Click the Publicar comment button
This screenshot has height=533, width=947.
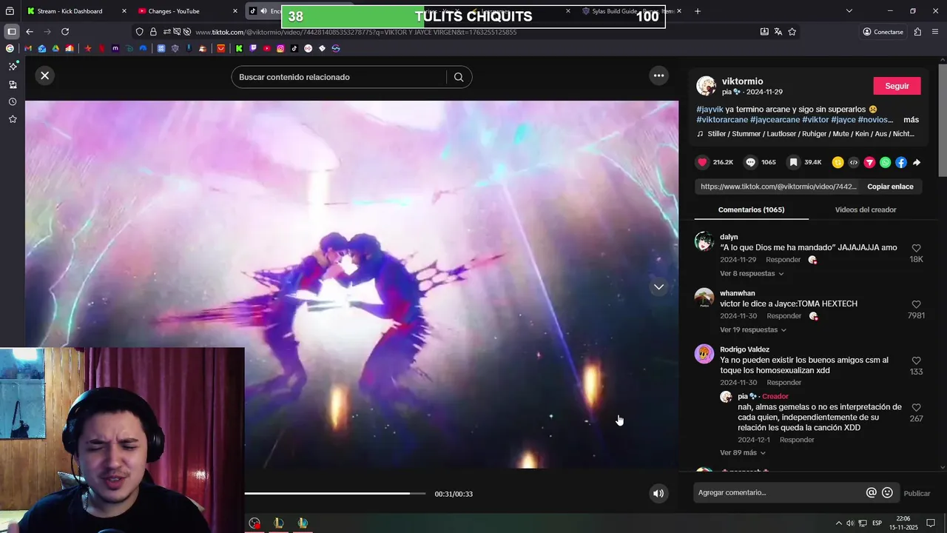tap(917, 493)
